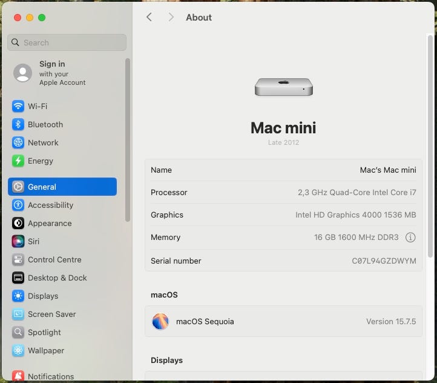Minimize the window with yellow button
The height and width of the screenshot is (383, 437).
tap(30, 18)
